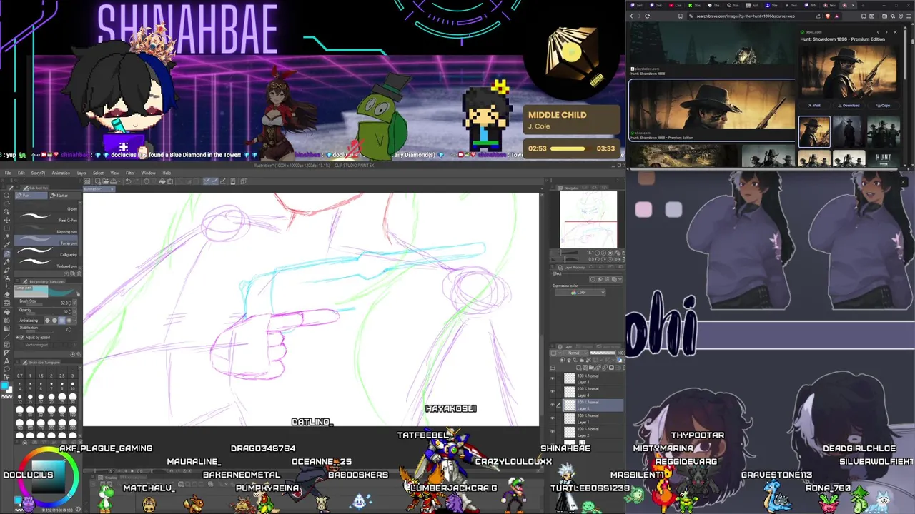Viewport: 915px width, 514px height.
Task: Click the Copy button in image preview
Action: (884, 105)
